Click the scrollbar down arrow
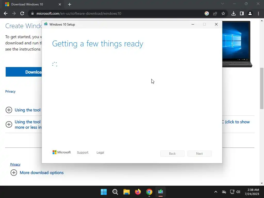 [x=262, y=183]
